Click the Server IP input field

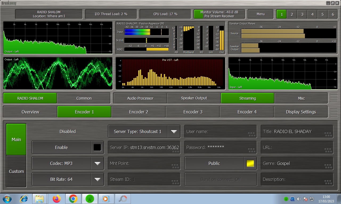144,147
